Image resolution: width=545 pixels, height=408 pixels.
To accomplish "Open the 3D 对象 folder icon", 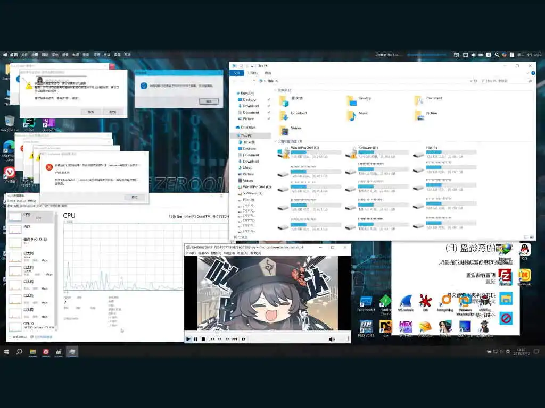I will coord(284,100).
